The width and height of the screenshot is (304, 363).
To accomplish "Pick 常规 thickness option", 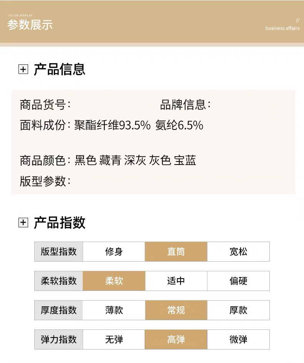I will click(176, 310).
